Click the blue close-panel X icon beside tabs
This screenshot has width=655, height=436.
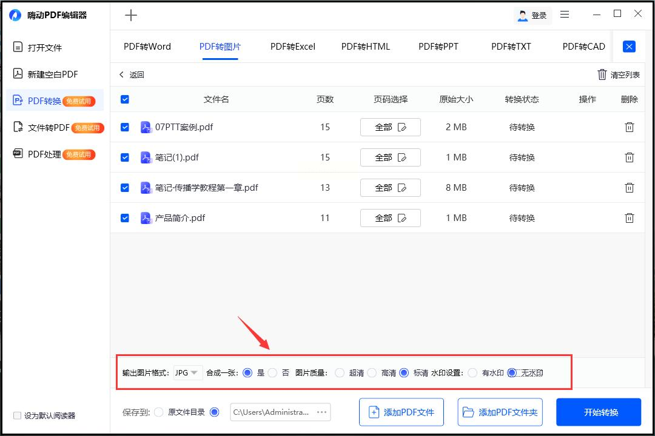[630, 47]
